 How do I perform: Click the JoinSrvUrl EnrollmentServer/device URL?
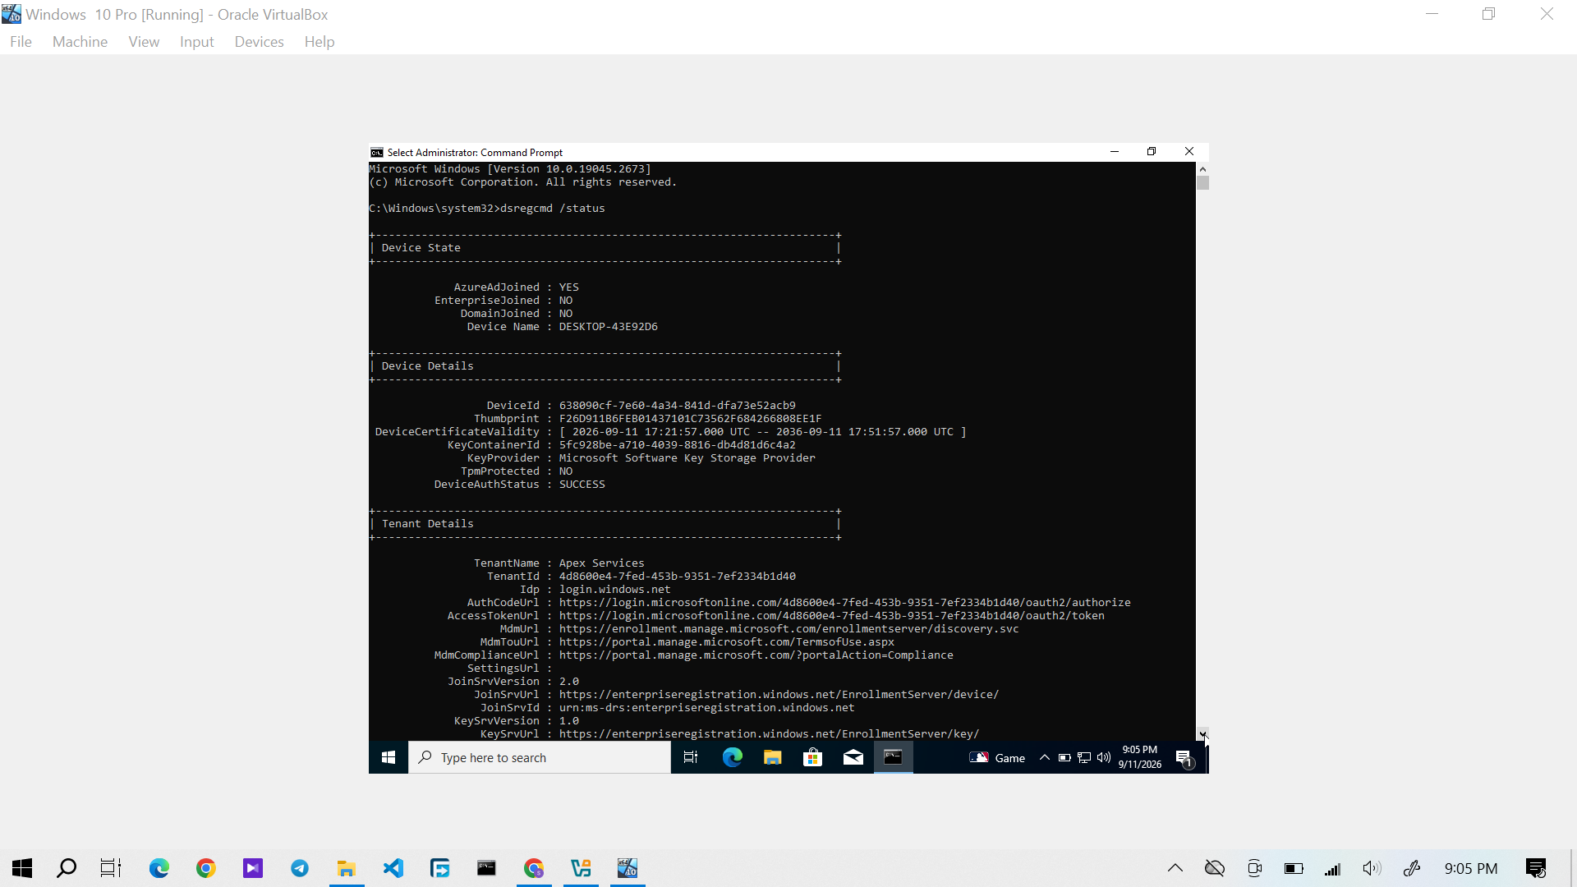[779, 694]
